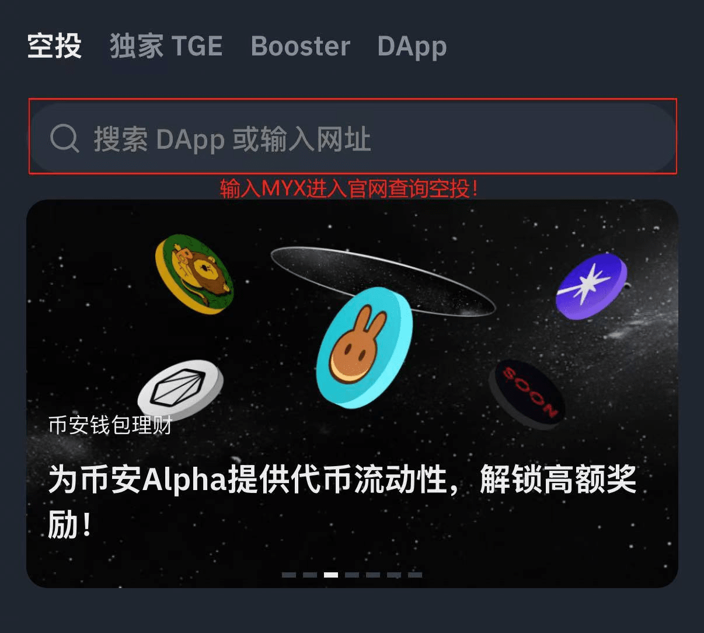Tap the purple star coin icon
Screen dimensions: 704x633
point(591,286)
